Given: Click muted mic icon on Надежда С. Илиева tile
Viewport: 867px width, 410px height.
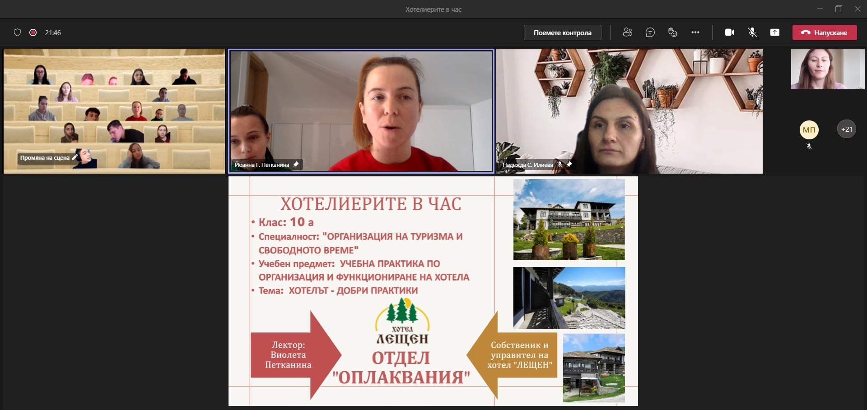Looking at the screenshot, I should pos(560,165).
